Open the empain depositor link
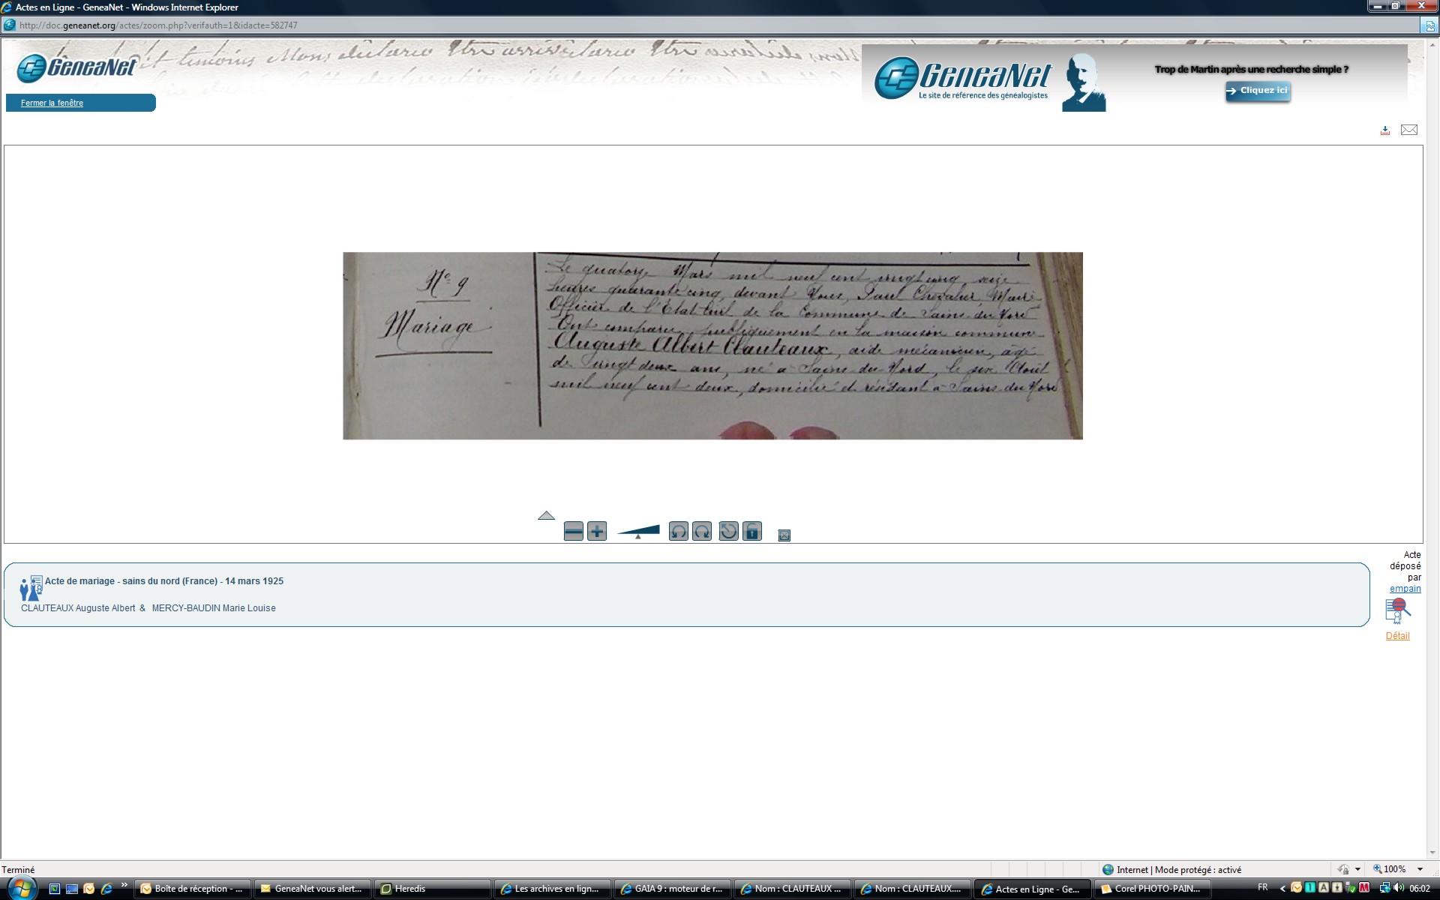Screen dimensions: 1440x900 1405,589
